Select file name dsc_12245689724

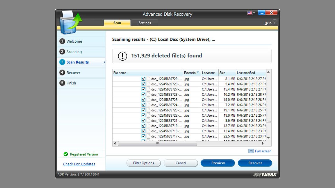tap(166, 105)
